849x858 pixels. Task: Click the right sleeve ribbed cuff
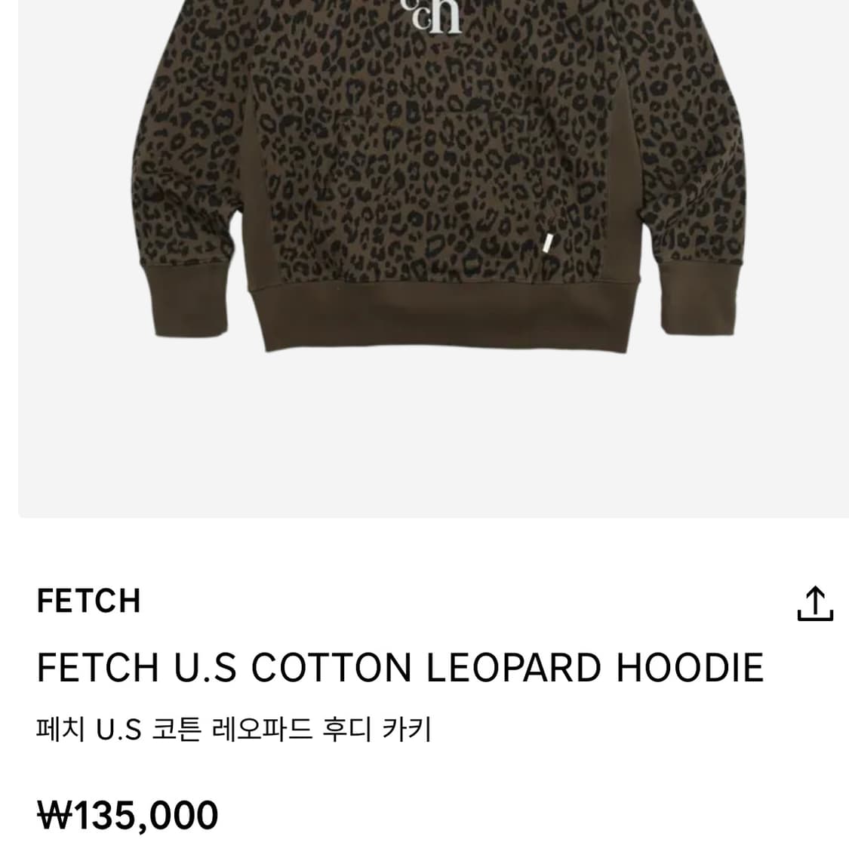700,296
